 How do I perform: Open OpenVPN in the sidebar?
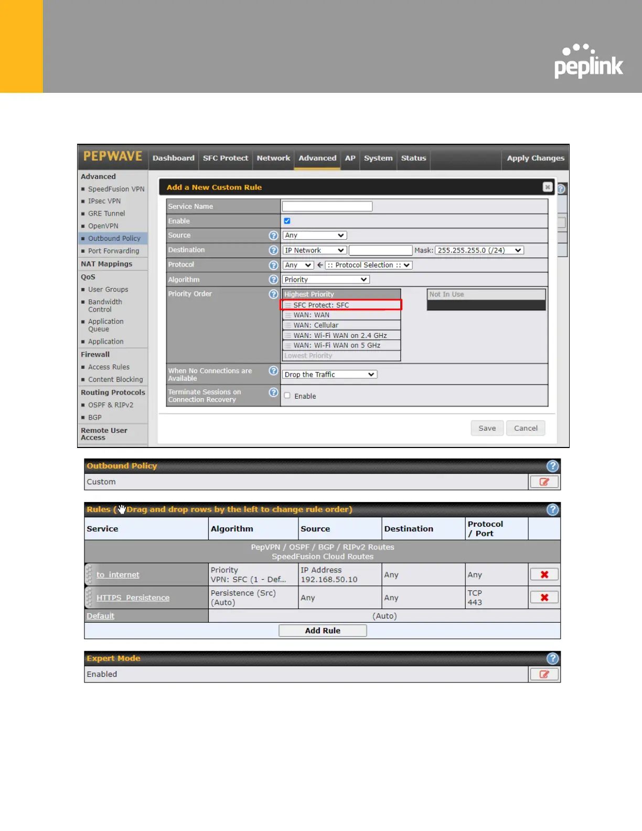pyautogui.click(x=103, y=226)
